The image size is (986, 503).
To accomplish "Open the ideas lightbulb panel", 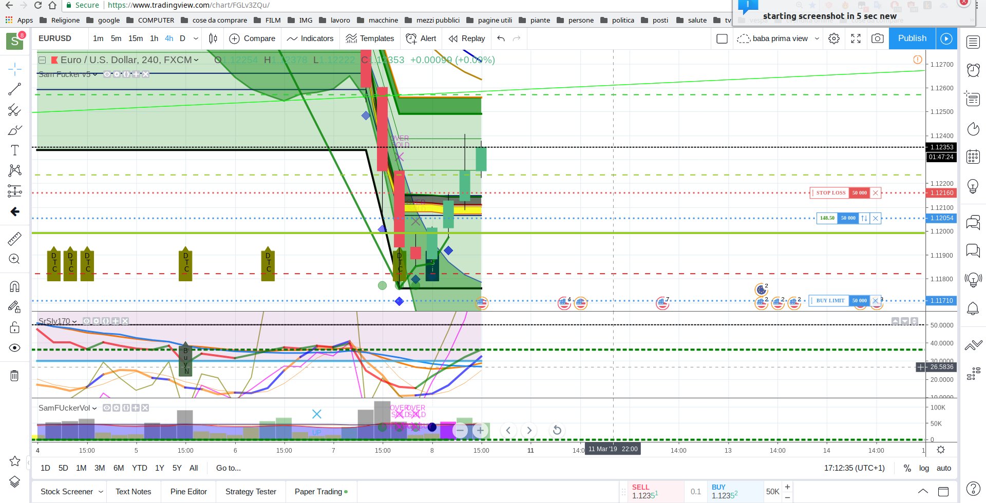I will pos(973,186).
